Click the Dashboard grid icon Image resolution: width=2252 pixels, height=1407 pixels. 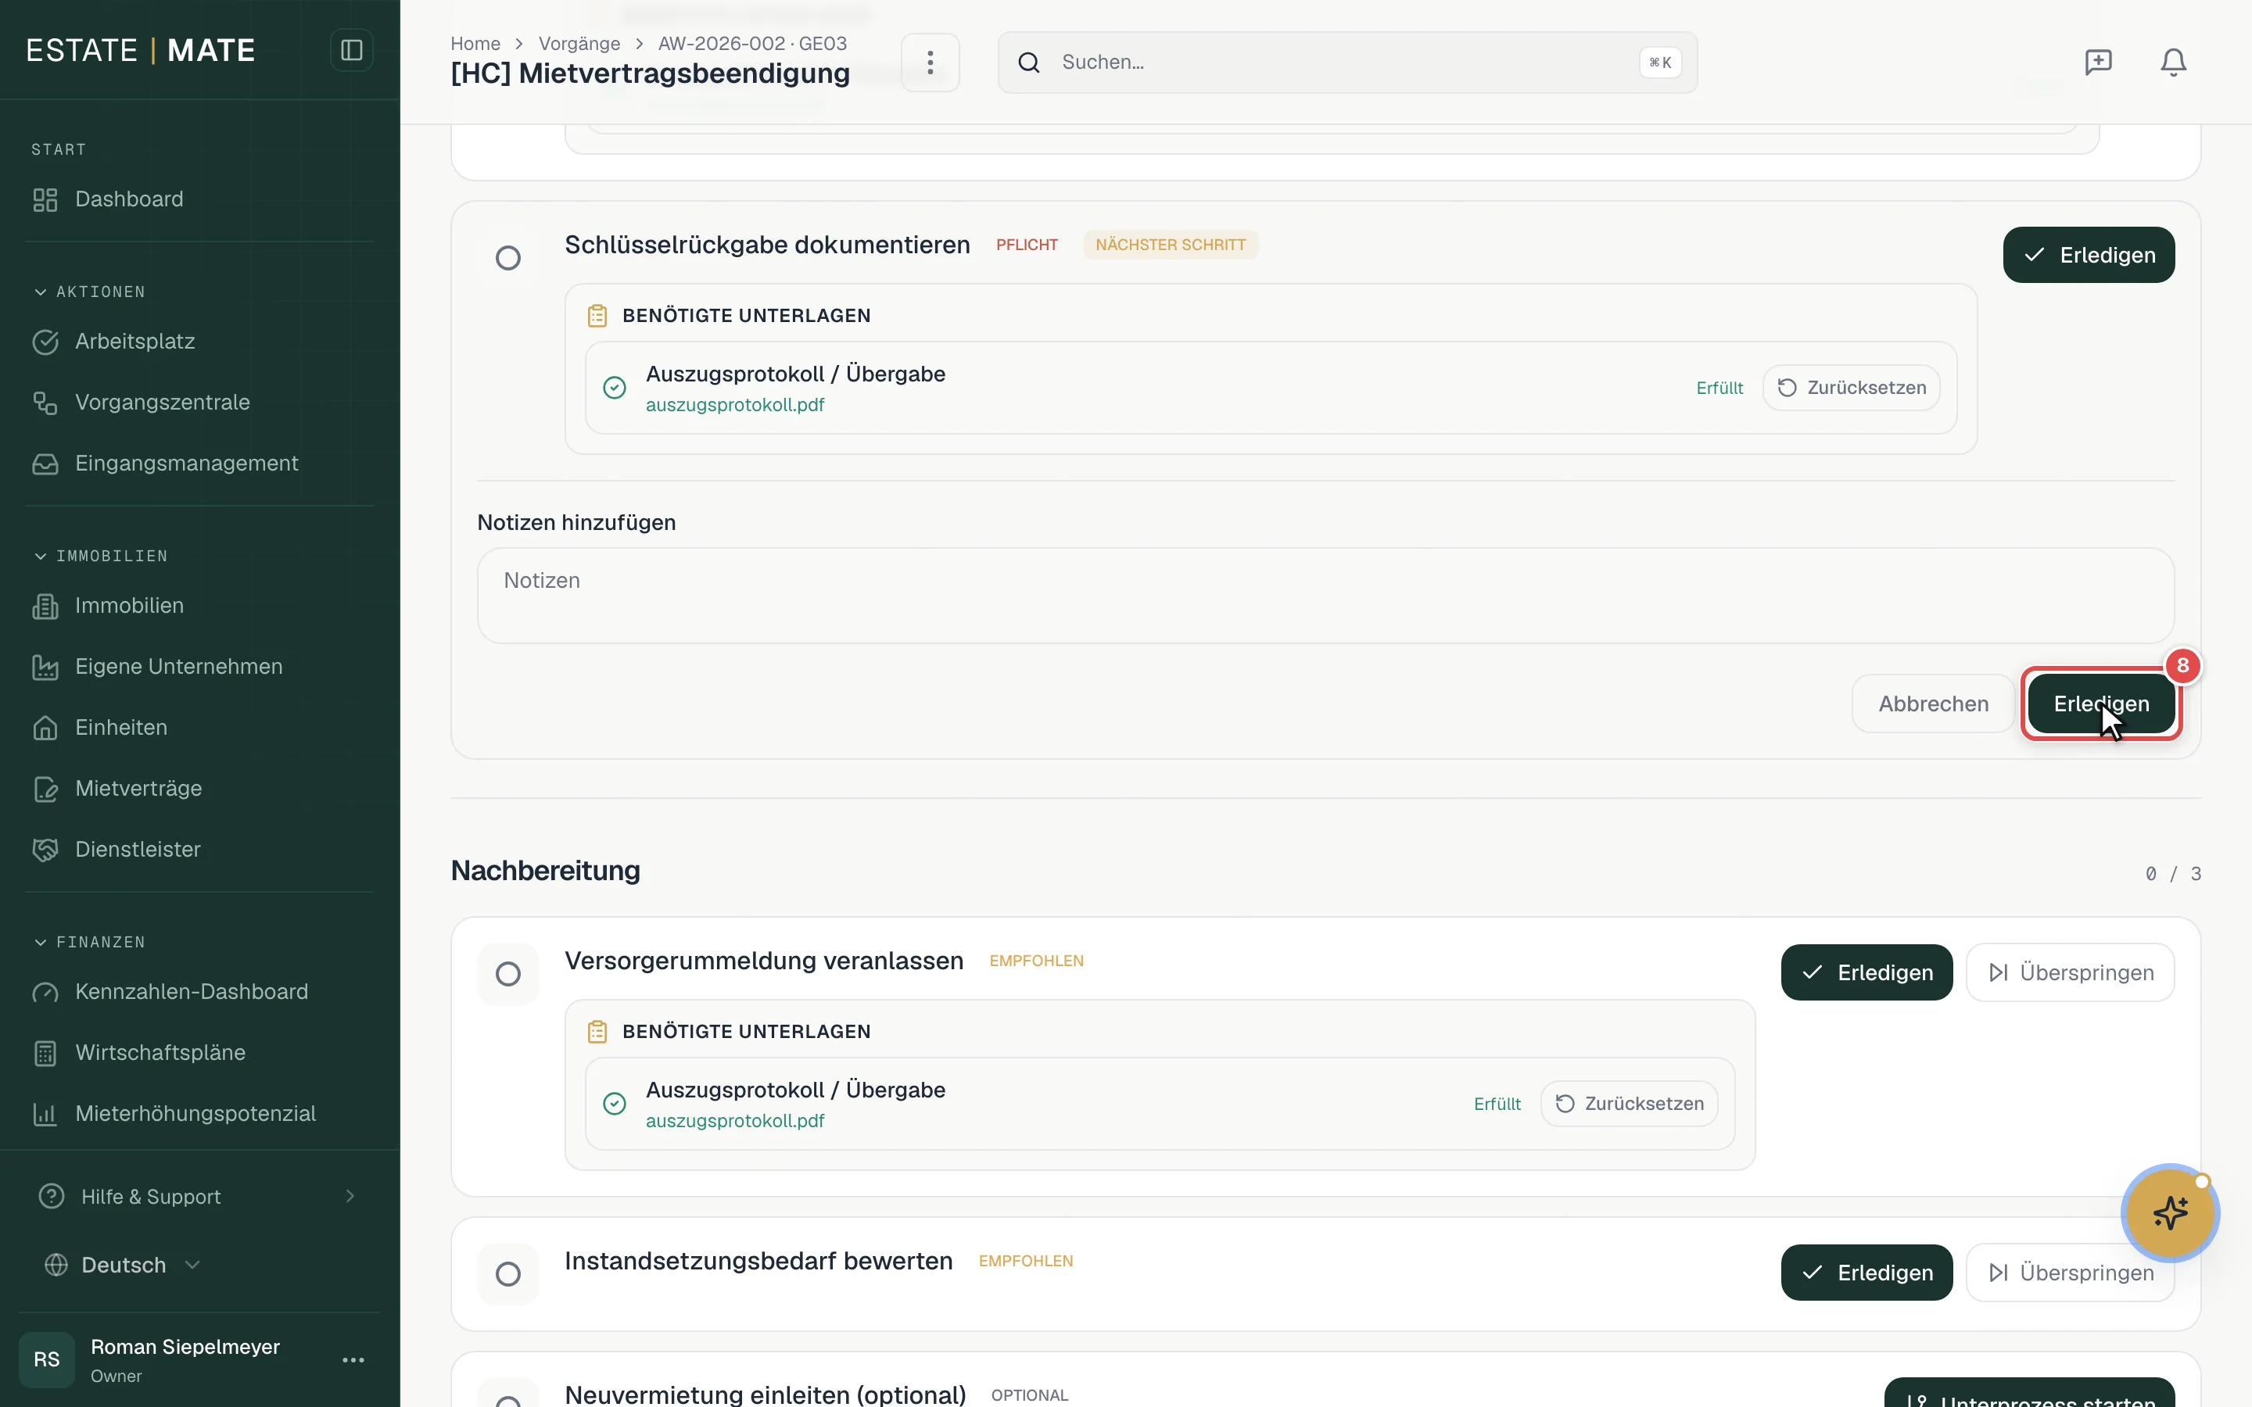tap(45, 199)
